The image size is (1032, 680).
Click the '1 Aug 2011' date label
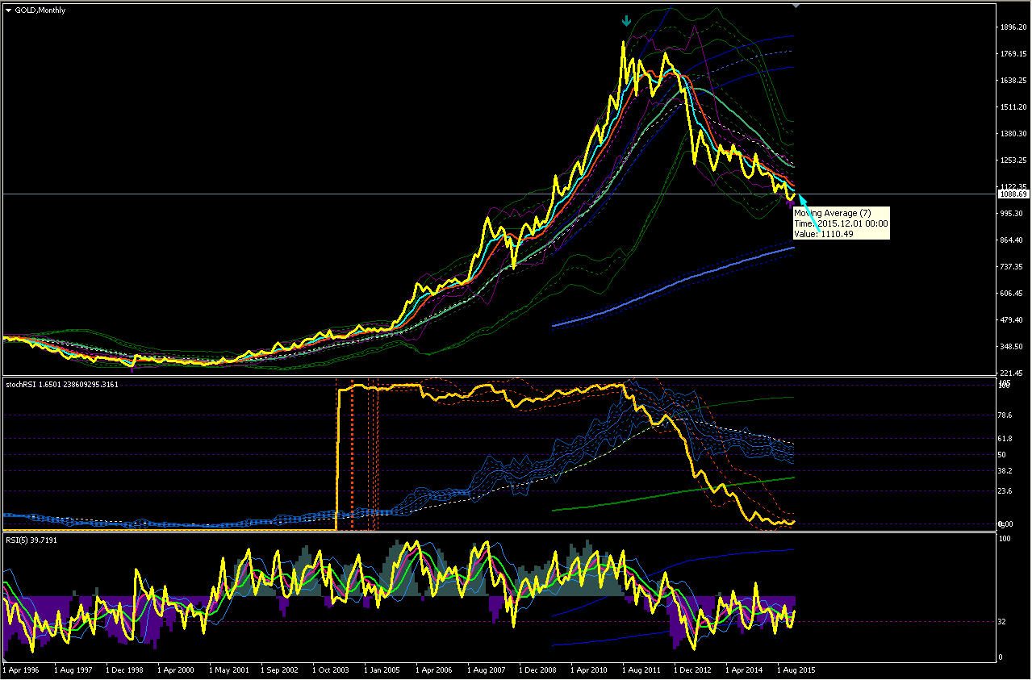point(642,670)
